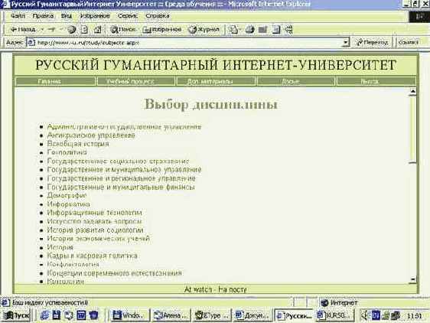Click the page scrollbar down arrow
Viewport: 430px width, 323px height.
click(412, 279)
